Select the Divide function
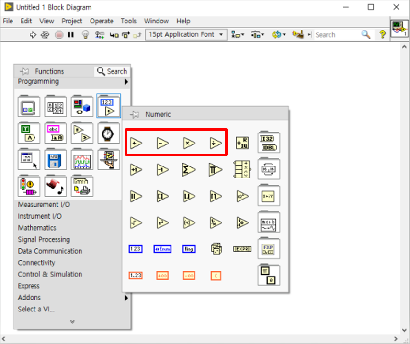 [x=216, y=143]
